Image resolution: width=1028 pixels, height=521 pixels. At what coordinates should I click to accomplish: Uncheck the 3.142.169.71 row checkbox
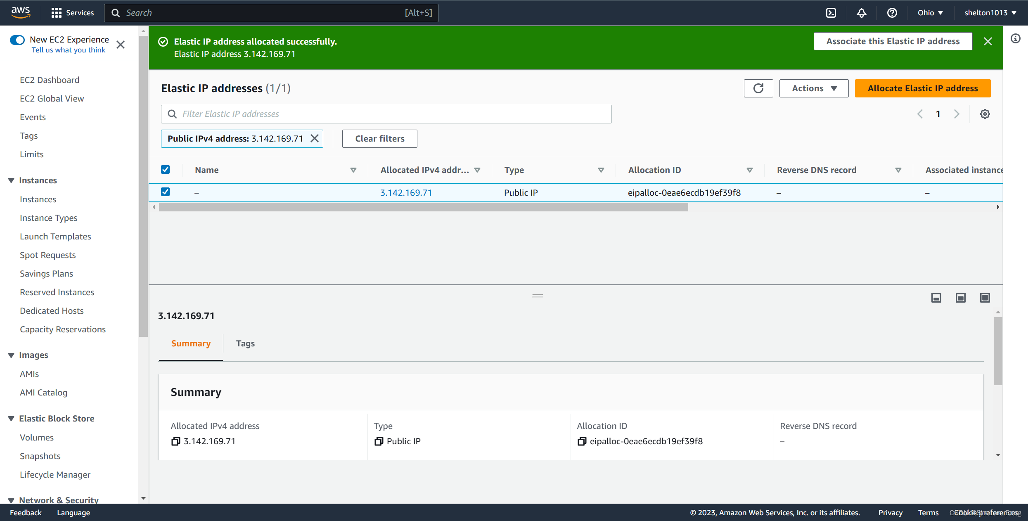[x=165, y=192]
